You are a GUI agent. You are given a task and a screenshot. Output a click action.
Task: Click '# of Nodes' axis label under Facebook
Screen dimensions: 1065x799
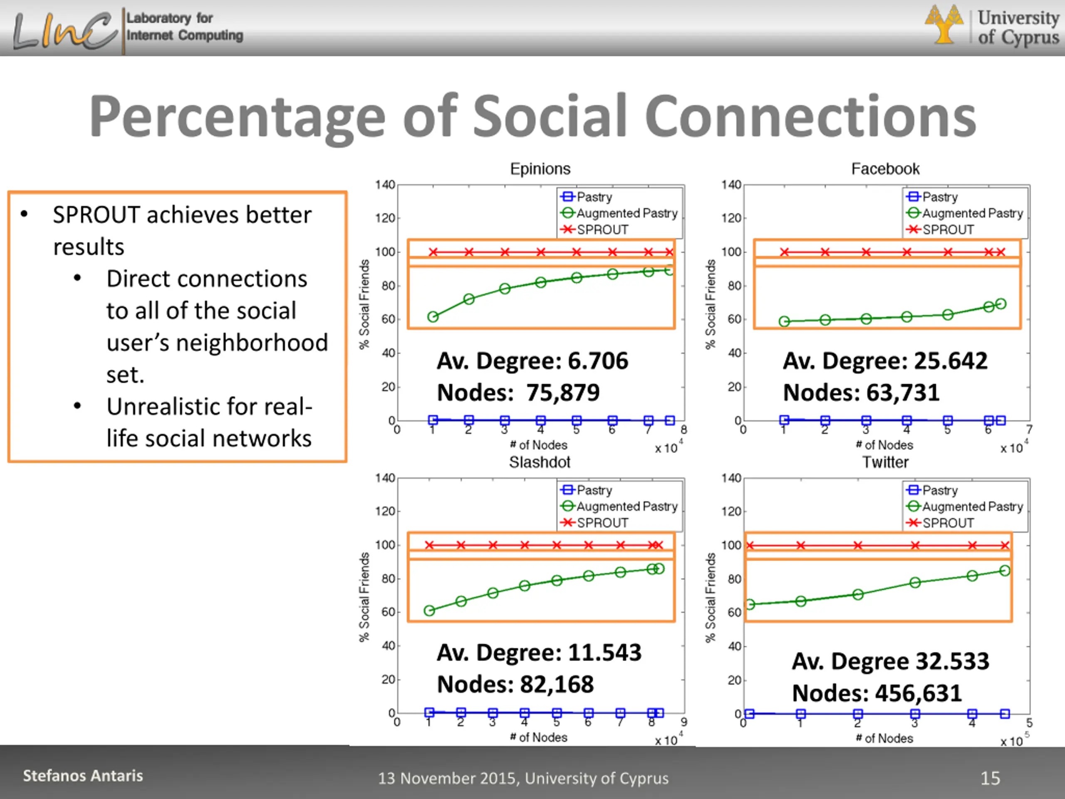[884, 445]
